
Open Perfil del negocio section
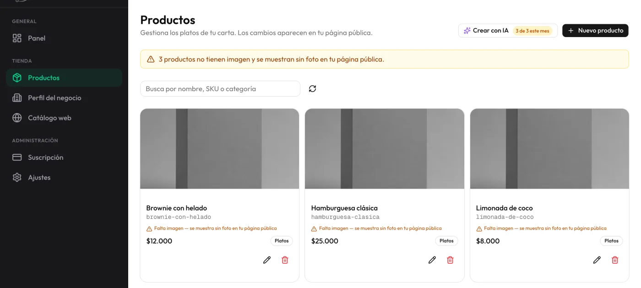[64, 98]
